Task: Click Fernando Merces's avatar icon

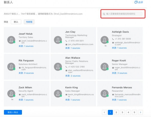Action: click(x=105, y=94)
